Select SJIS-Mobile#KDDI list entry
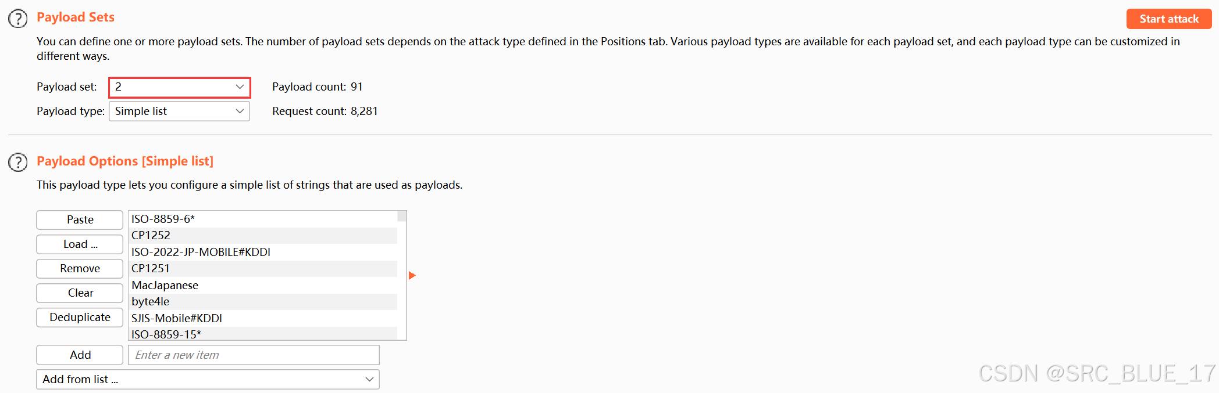Image resolution: width=1219 pixels, height=393 pixels. pyautogui.click(x=263, y=318)
